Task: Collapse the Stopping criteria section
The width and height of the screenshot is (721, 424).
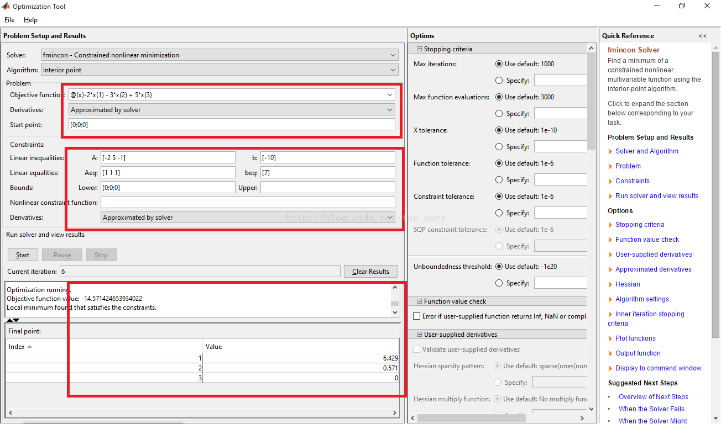Action: click(420, 49)
